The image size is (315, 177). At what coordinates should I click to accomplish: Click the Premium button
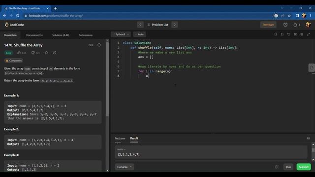(268, 25)
